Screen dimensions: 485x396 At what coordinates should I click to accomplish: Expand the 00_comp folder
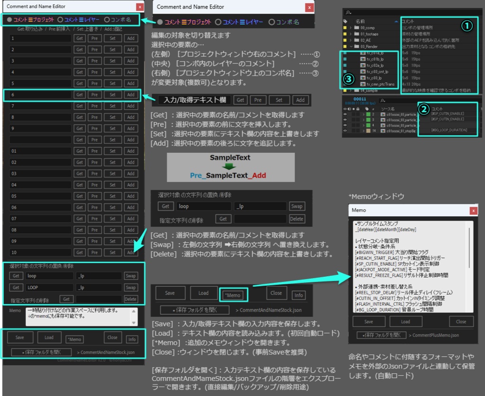(x=351, y=27)
